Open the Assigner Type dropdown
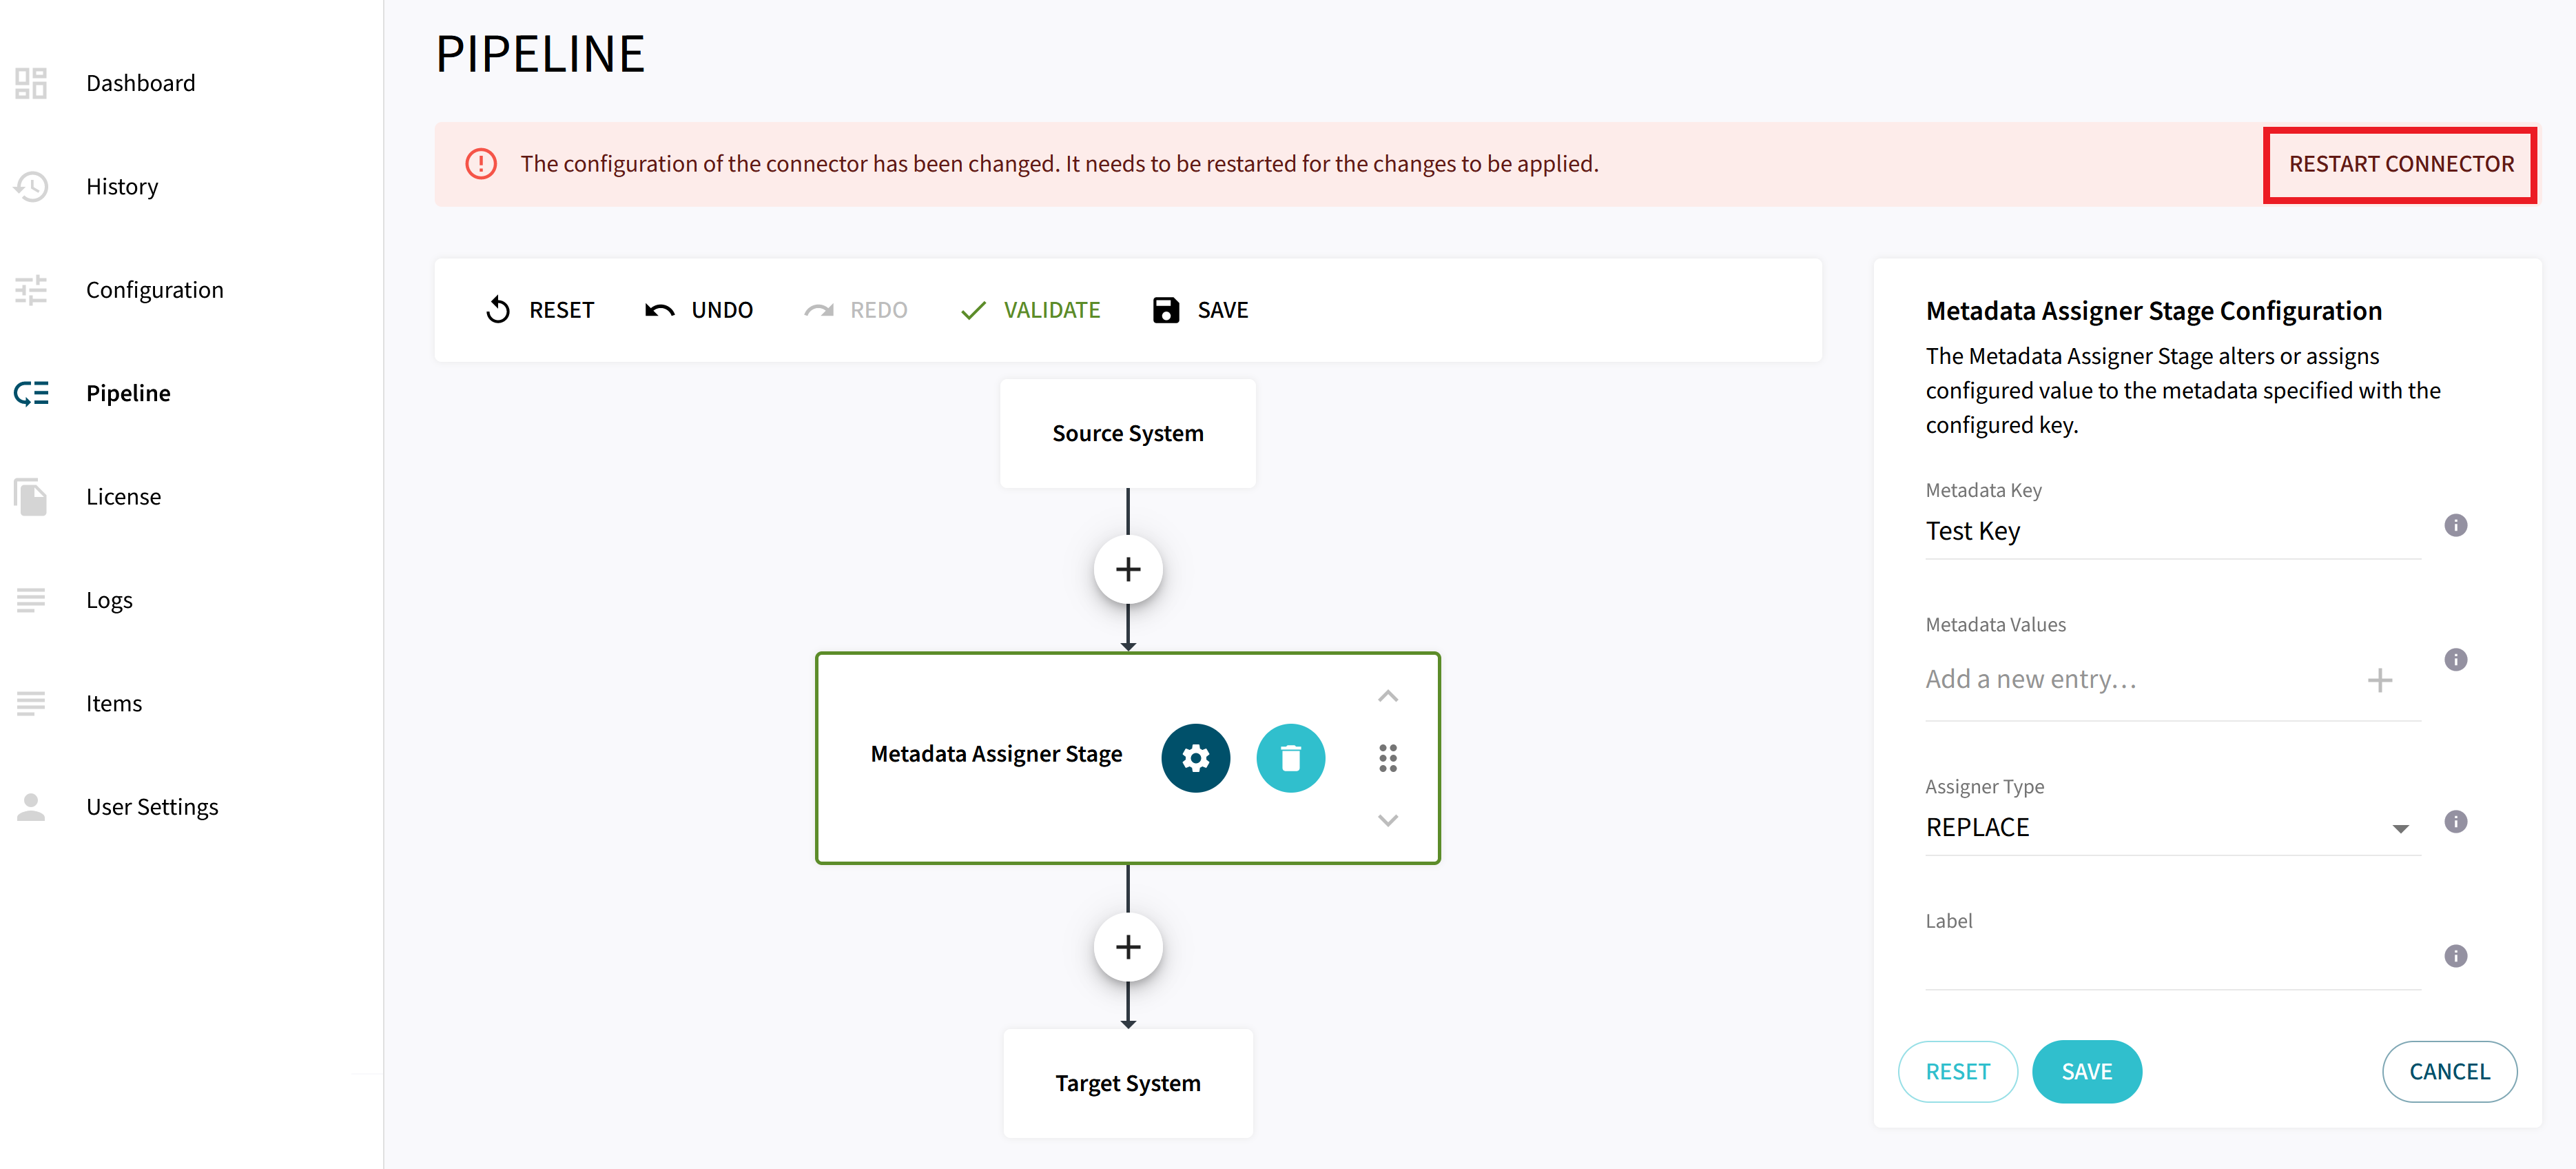This screenshot has width=2576, height=1169. [x=2170, y=828]
